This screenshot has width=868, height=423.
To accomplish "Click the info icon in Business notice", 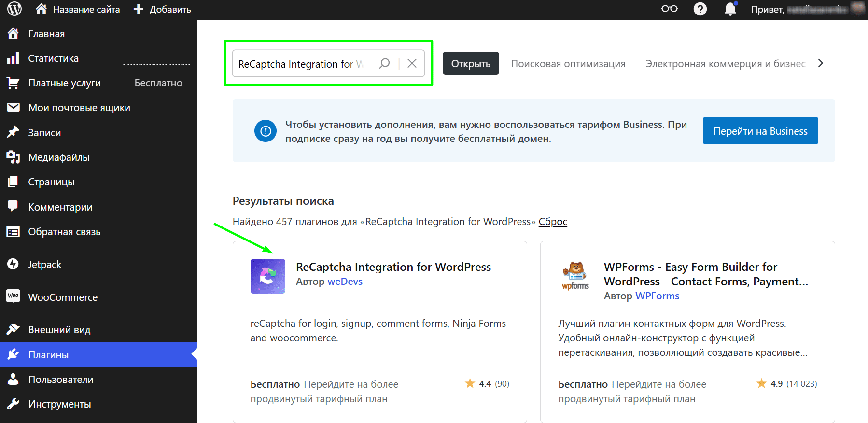I will pos(266,131).
